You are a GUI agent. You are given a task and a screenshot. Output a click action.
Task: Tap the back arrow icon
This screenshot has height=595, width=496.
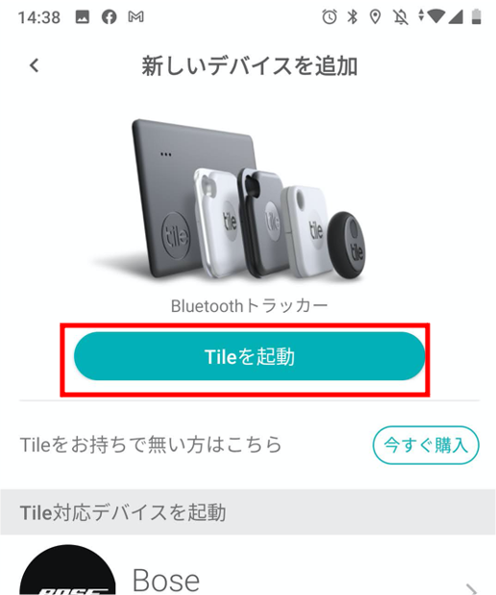click(x=35, y=65)
